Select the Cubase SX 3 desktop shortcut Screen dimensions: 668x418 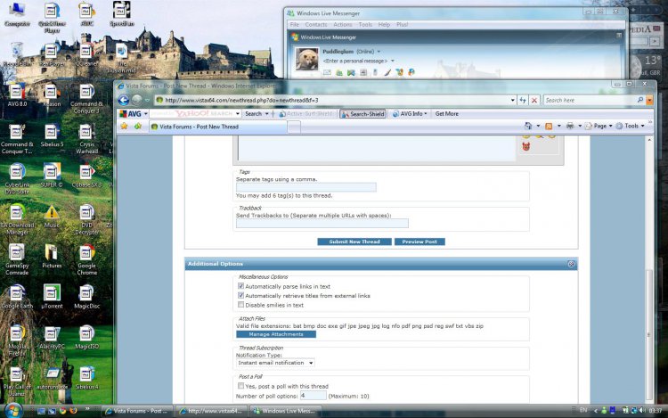[86, 176]
